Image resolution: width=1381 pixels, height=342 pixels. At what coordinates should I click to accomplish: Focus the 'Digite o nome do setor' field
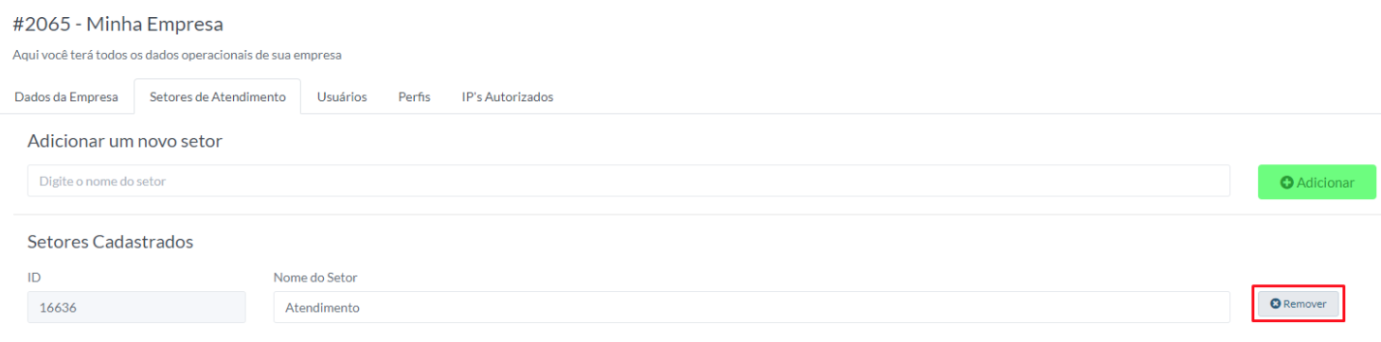pos(629,180)
